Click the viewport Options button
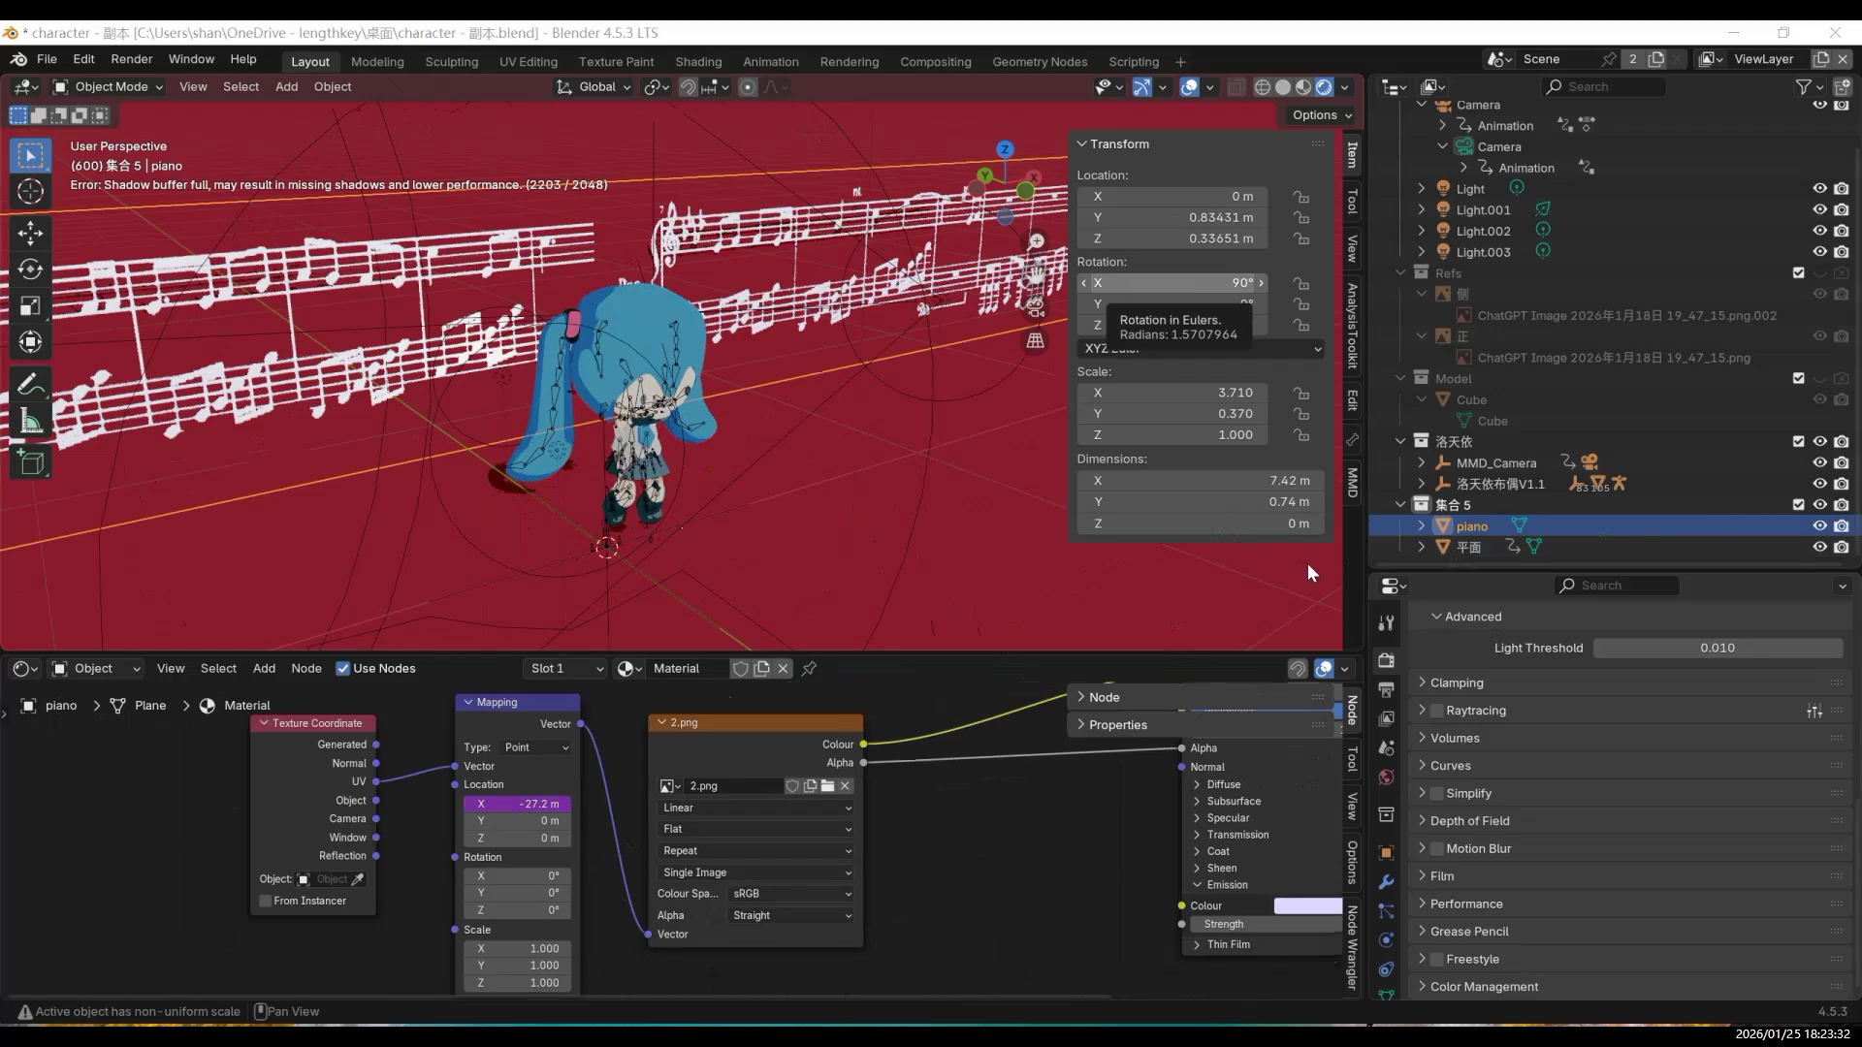 coord(1321,114)
